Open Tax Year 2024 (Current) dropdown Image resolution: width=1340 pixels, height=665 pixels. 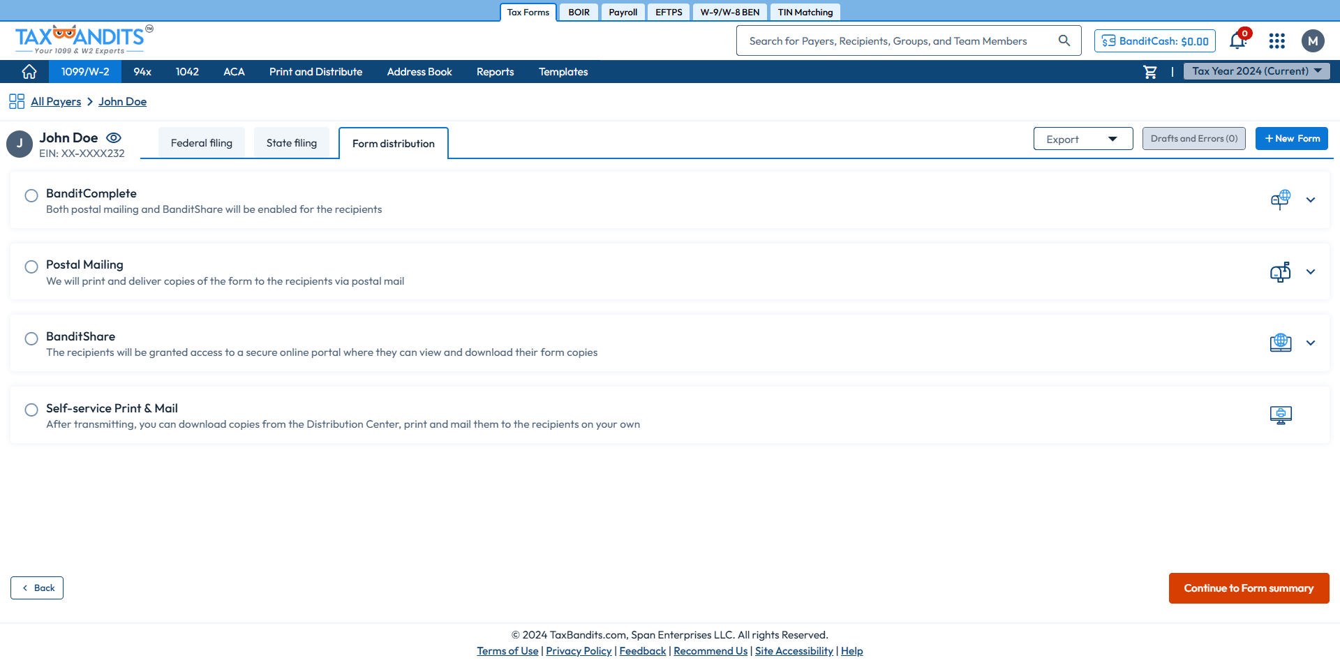pos(1257,71)
